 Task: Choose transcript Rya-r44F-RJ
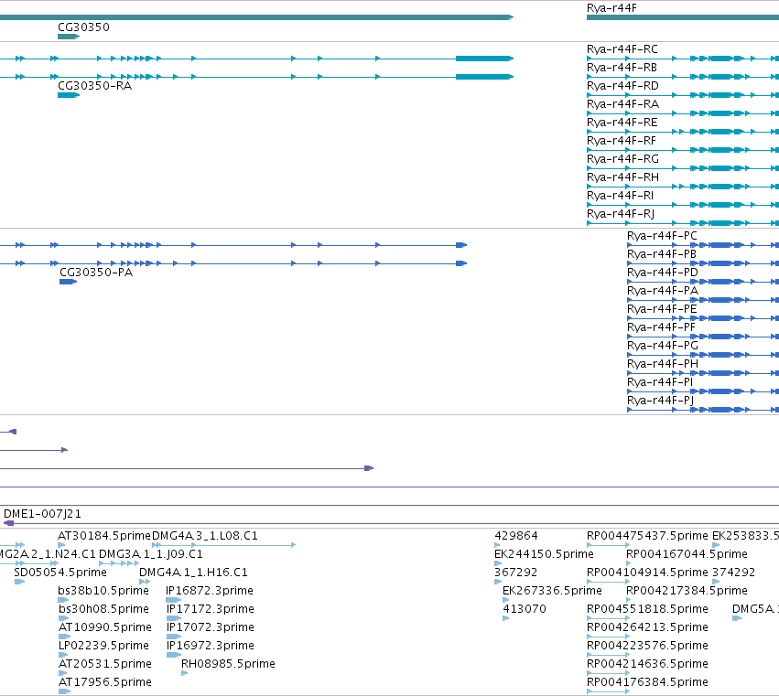click(x=621, y=214)
